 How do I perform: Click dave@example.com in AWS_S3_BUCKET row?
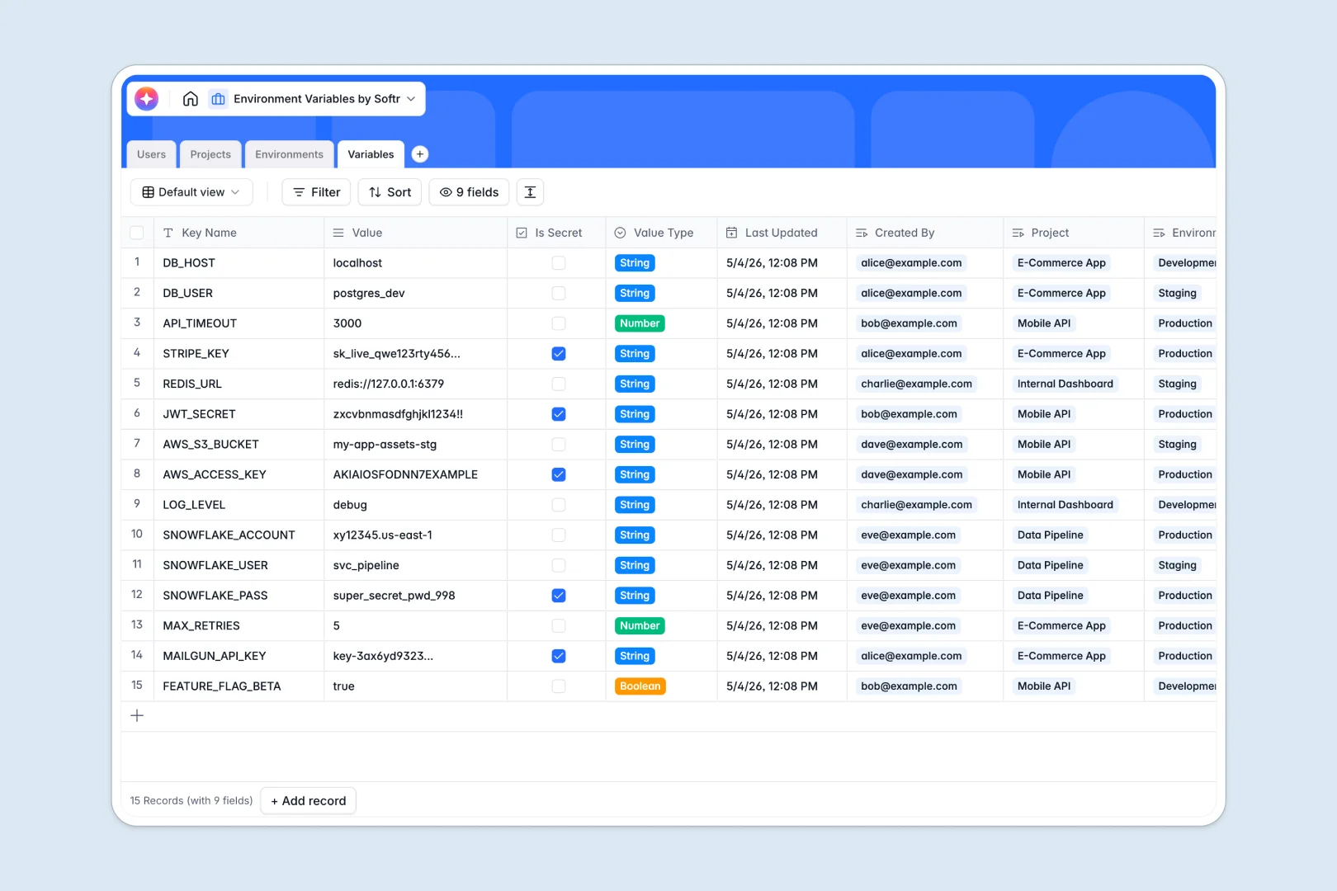pos(911,445)
